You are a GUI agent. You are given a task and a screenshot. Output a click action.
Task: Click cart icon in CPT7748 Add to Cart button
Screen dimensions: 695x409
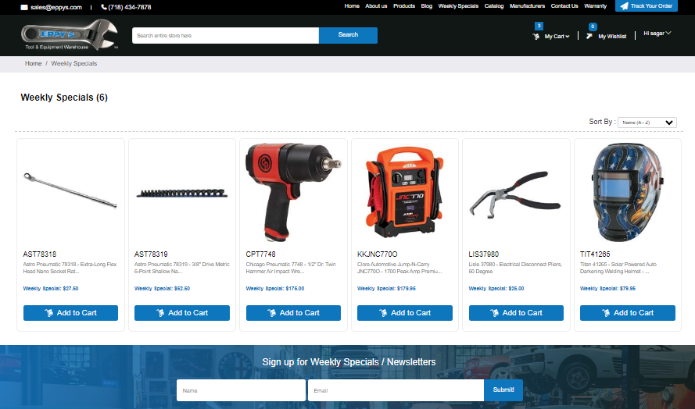click(x=272, y=313)
